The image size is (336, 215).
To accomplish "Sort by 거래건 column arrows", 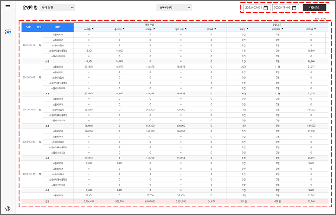I will click(x=249, y=30).
